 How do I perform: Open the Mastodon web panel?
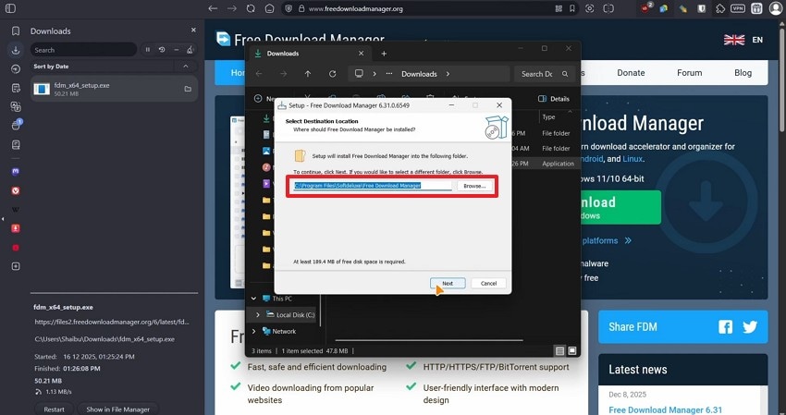(x=16, y=171)
